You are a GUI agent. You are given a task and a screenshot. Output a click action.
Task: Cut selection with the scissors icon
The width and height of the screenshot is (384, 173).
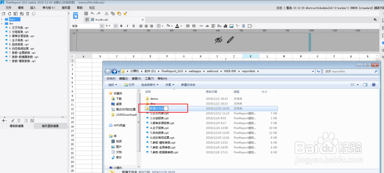coord(106,14)
